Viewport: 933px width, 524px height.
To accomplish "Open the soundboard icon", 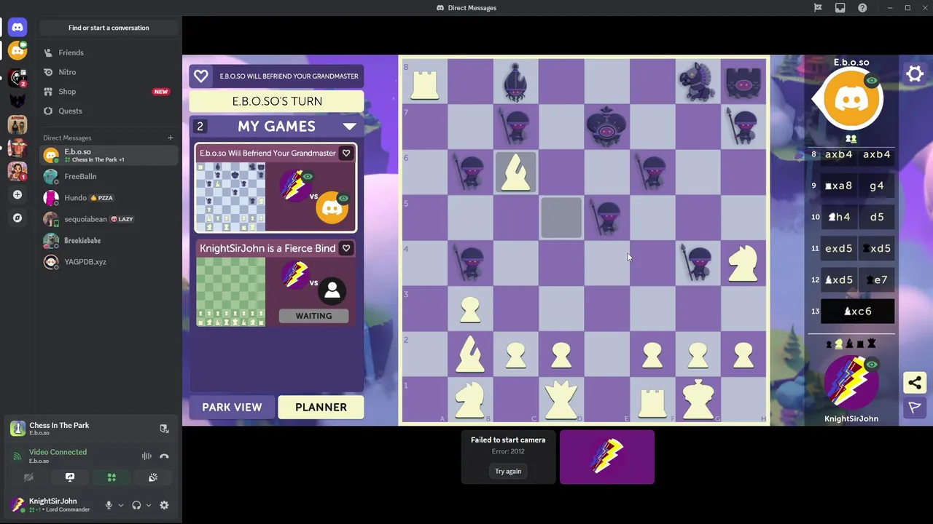I will coord(153,477).
